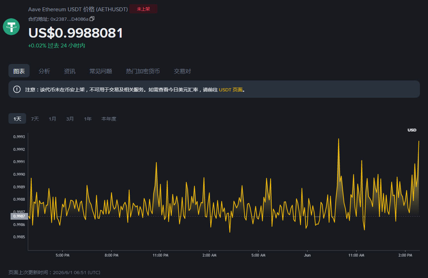Click the 未上架 status badge
The height and width of the screenshot is (278, 428).
coord(143,9)
